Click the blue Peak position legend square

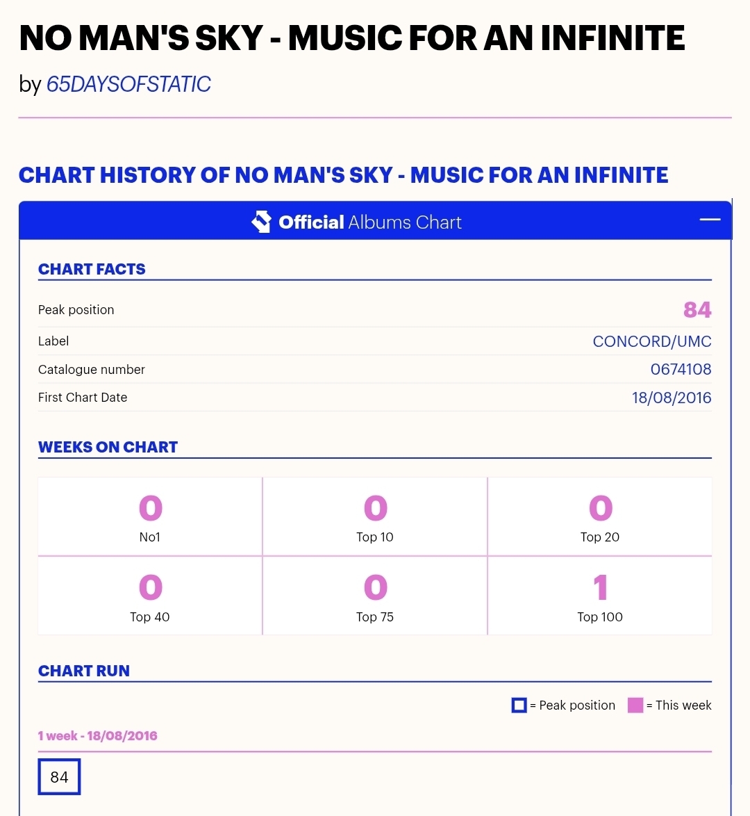[519, 705]
